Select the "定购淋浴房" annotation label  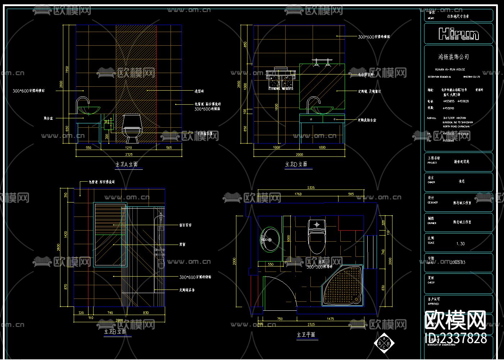(187, 290)
